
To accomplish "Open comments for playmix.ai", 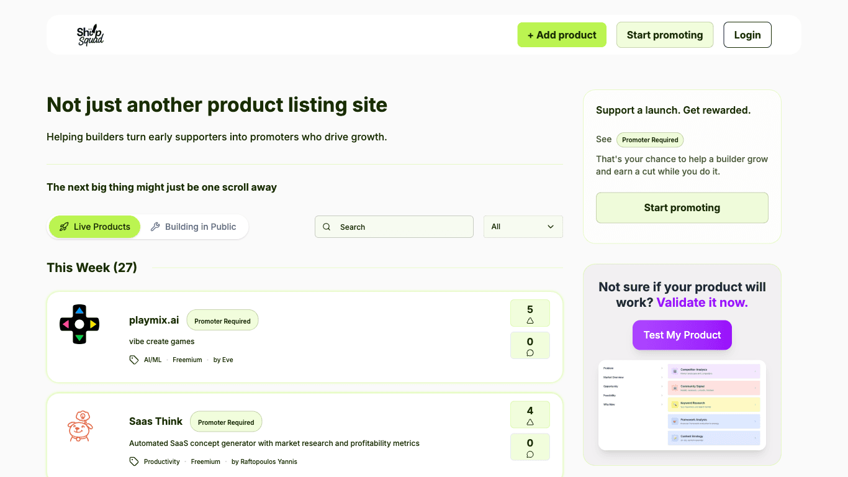I will coord(530,346).
